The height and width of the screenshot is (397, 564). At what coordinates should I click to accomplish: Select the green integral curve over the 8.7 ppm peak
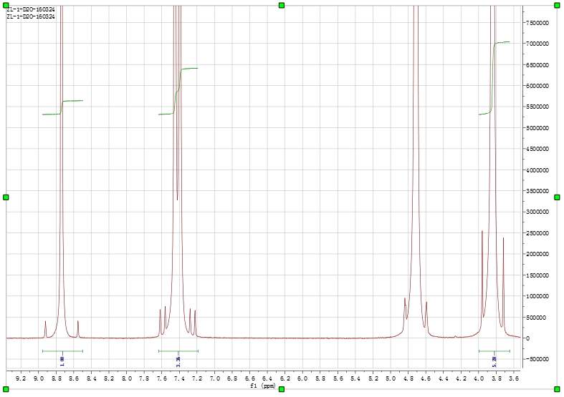pos(62,107)
